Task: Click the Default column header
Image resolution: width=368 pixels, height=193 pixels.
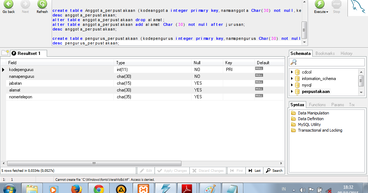Action: 270,62
